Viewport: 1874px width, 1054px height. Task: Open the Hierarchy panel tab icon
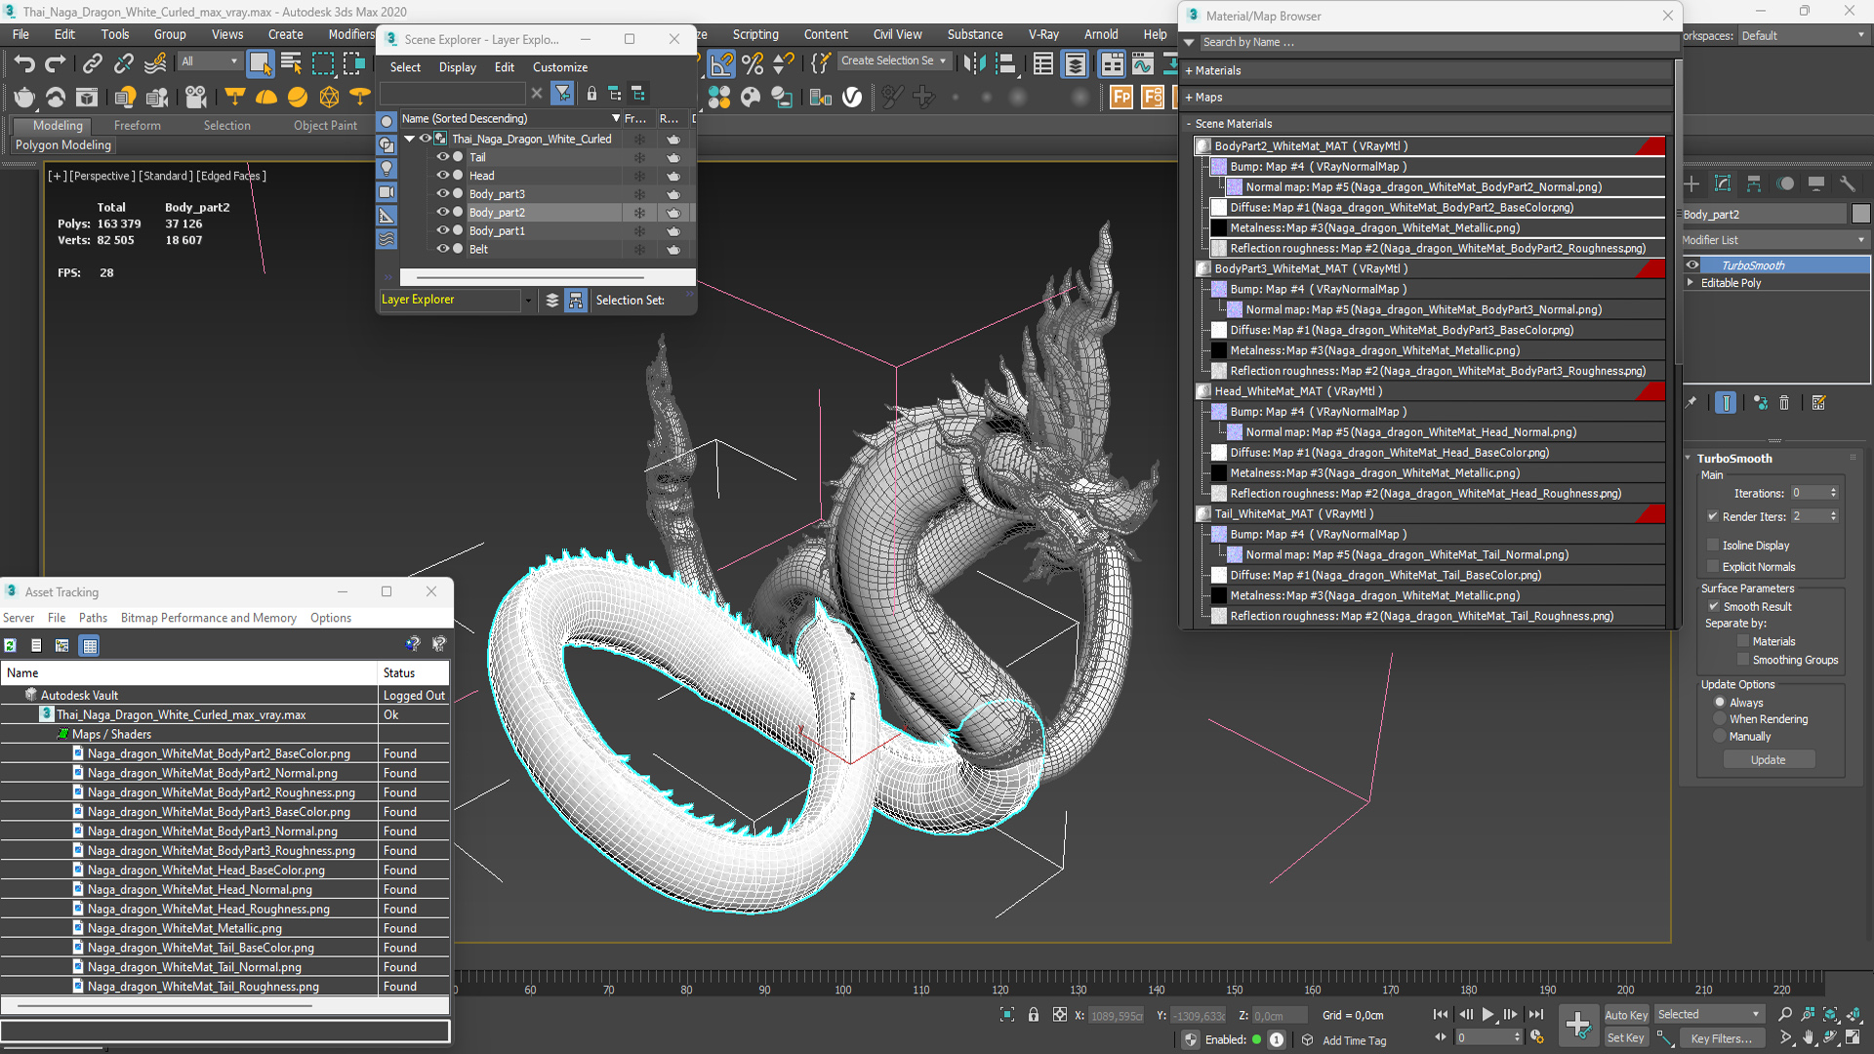click(1754, 183)
